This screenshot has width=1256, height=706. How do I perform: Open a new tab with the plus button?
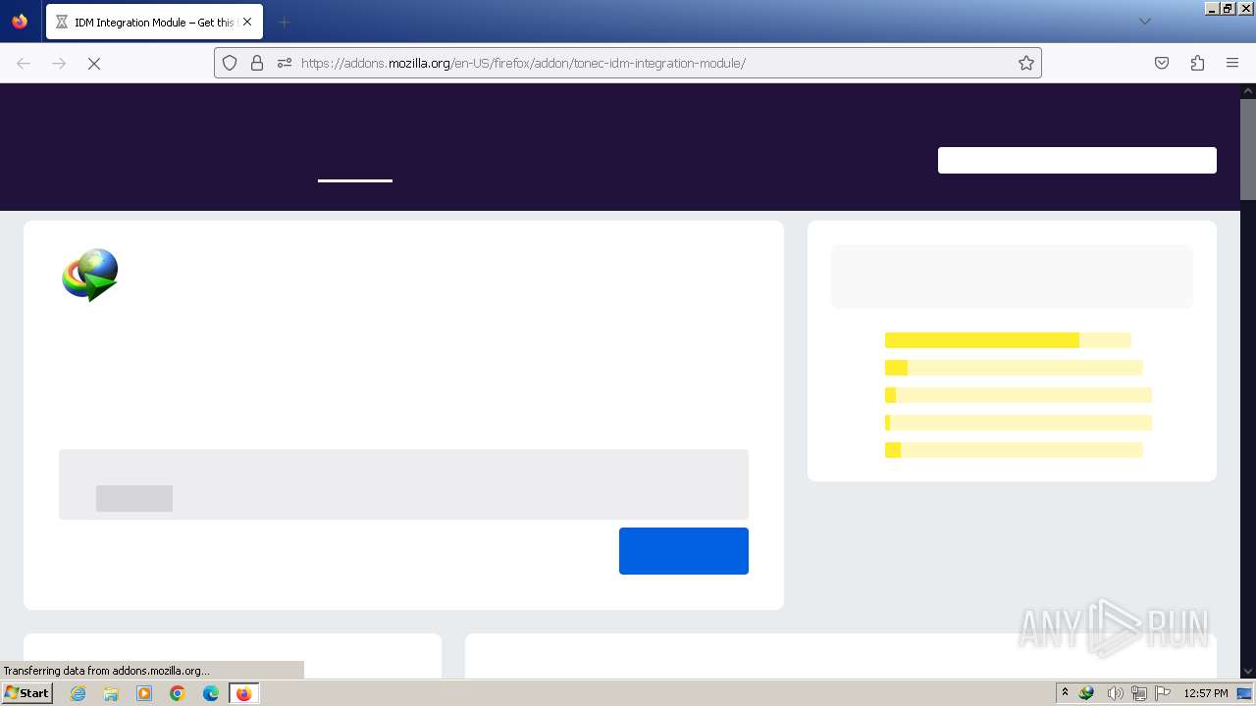[x=285, y=22]
